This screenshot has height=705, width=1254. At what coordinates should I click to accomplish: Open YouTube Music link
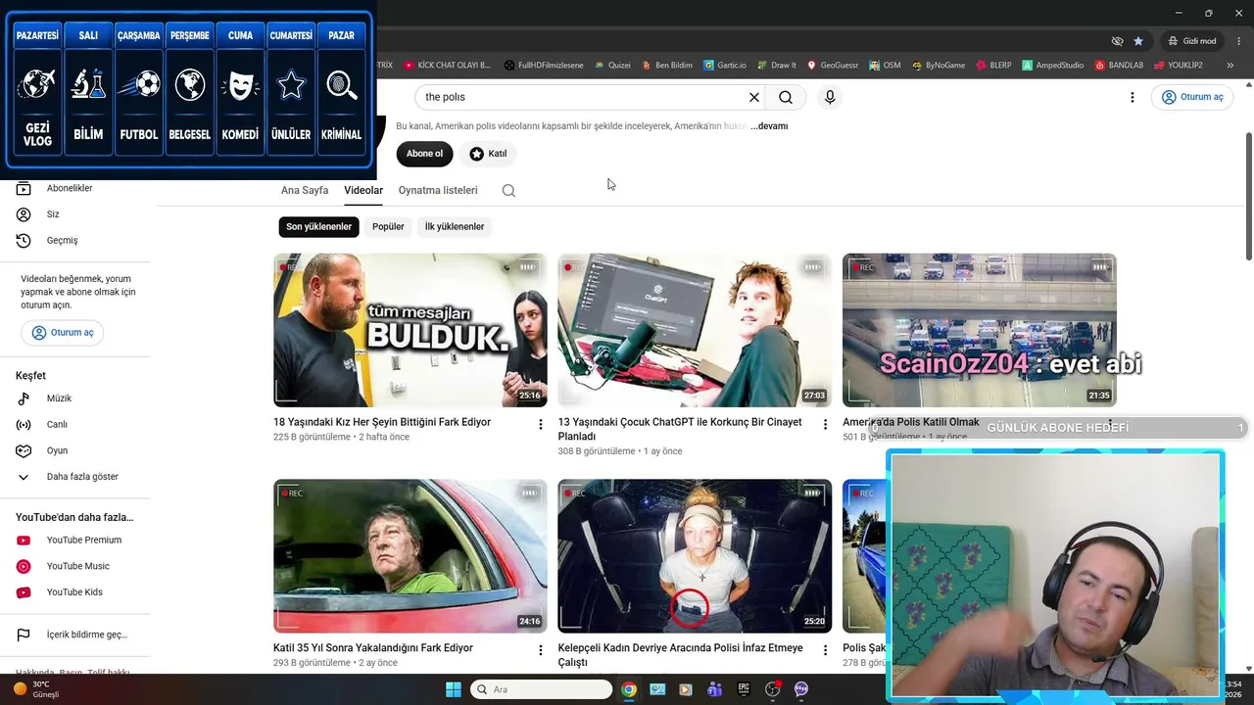(x=78, y=566)
